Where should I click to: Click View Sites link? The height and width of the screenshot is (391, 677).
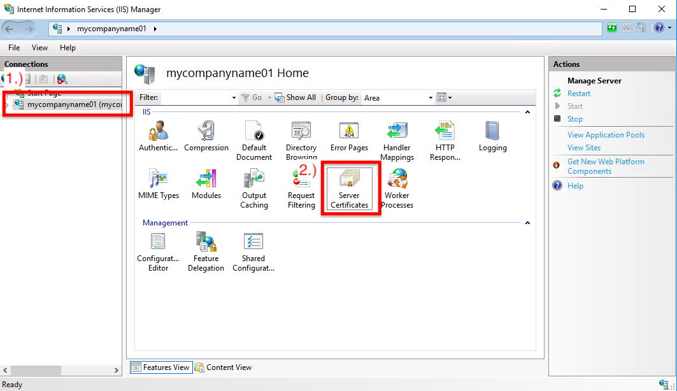(x=584, y=148)
